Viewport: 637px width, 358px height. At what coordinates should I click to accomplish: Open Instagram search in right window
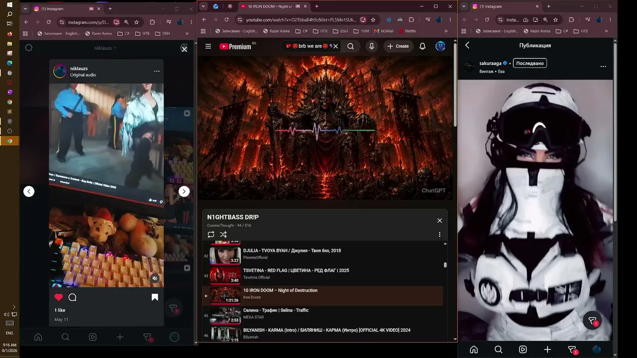pyautogui.click(x=498, y=350)
